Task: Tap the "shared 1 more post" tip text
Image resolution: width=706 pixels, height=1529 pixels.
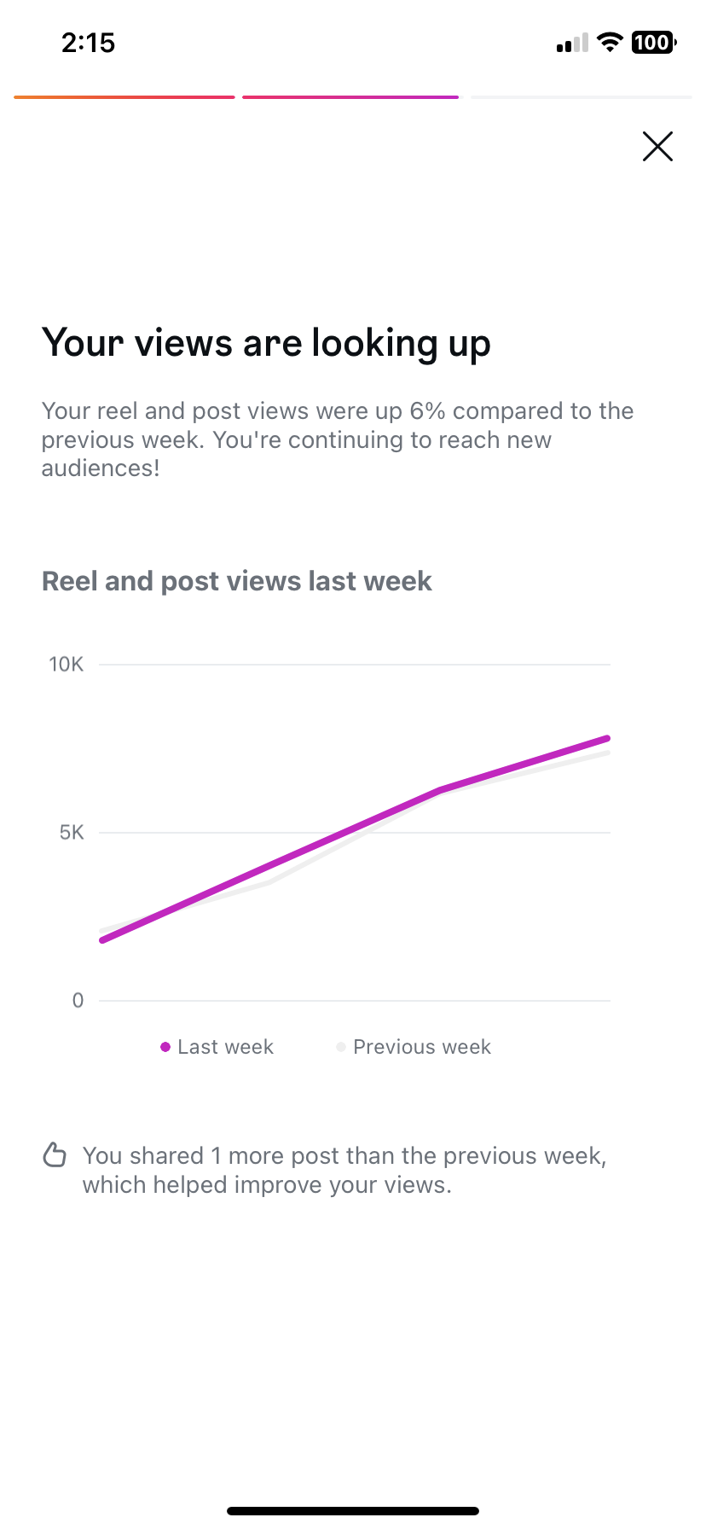Action: [x=344, y=1170]
